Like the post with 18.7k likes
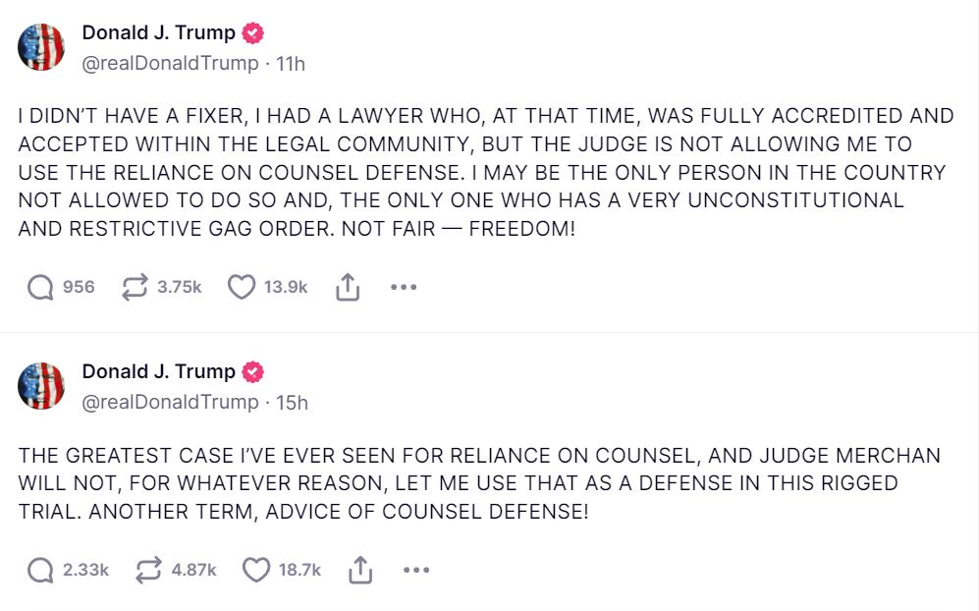The width and height of the screenshot is (979, 611). 256,570
